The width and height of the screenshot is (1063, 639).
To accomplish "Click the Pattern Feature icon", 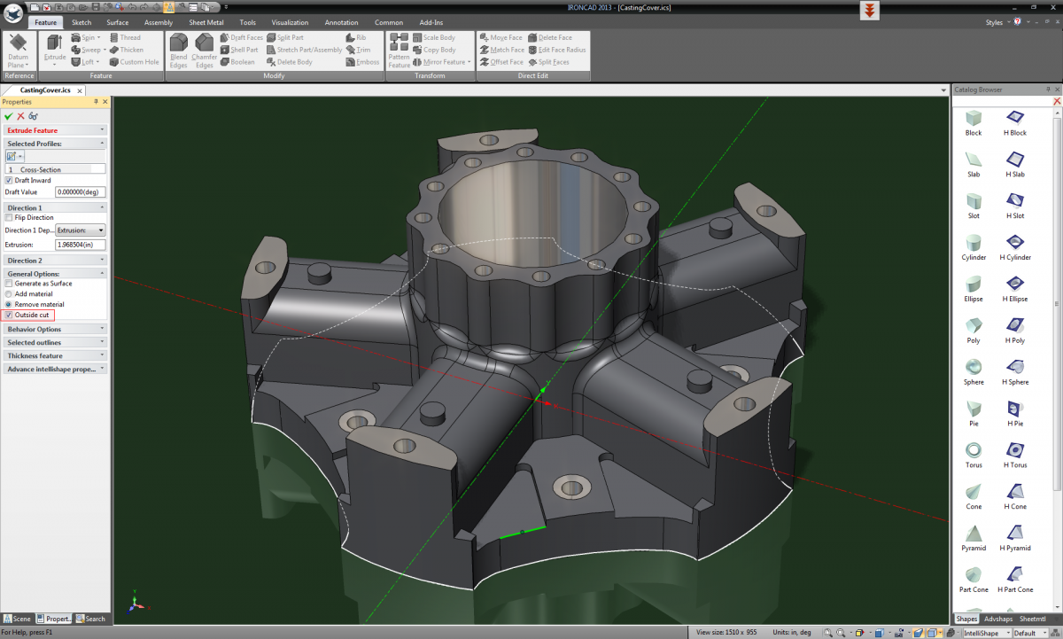I will click(399, 44).
